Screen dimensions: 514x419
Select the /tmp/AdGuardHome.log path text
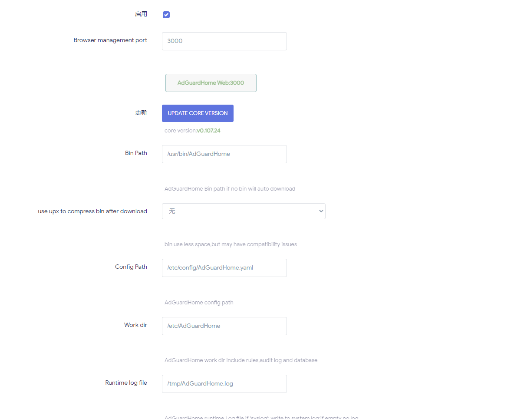[200, 384]
